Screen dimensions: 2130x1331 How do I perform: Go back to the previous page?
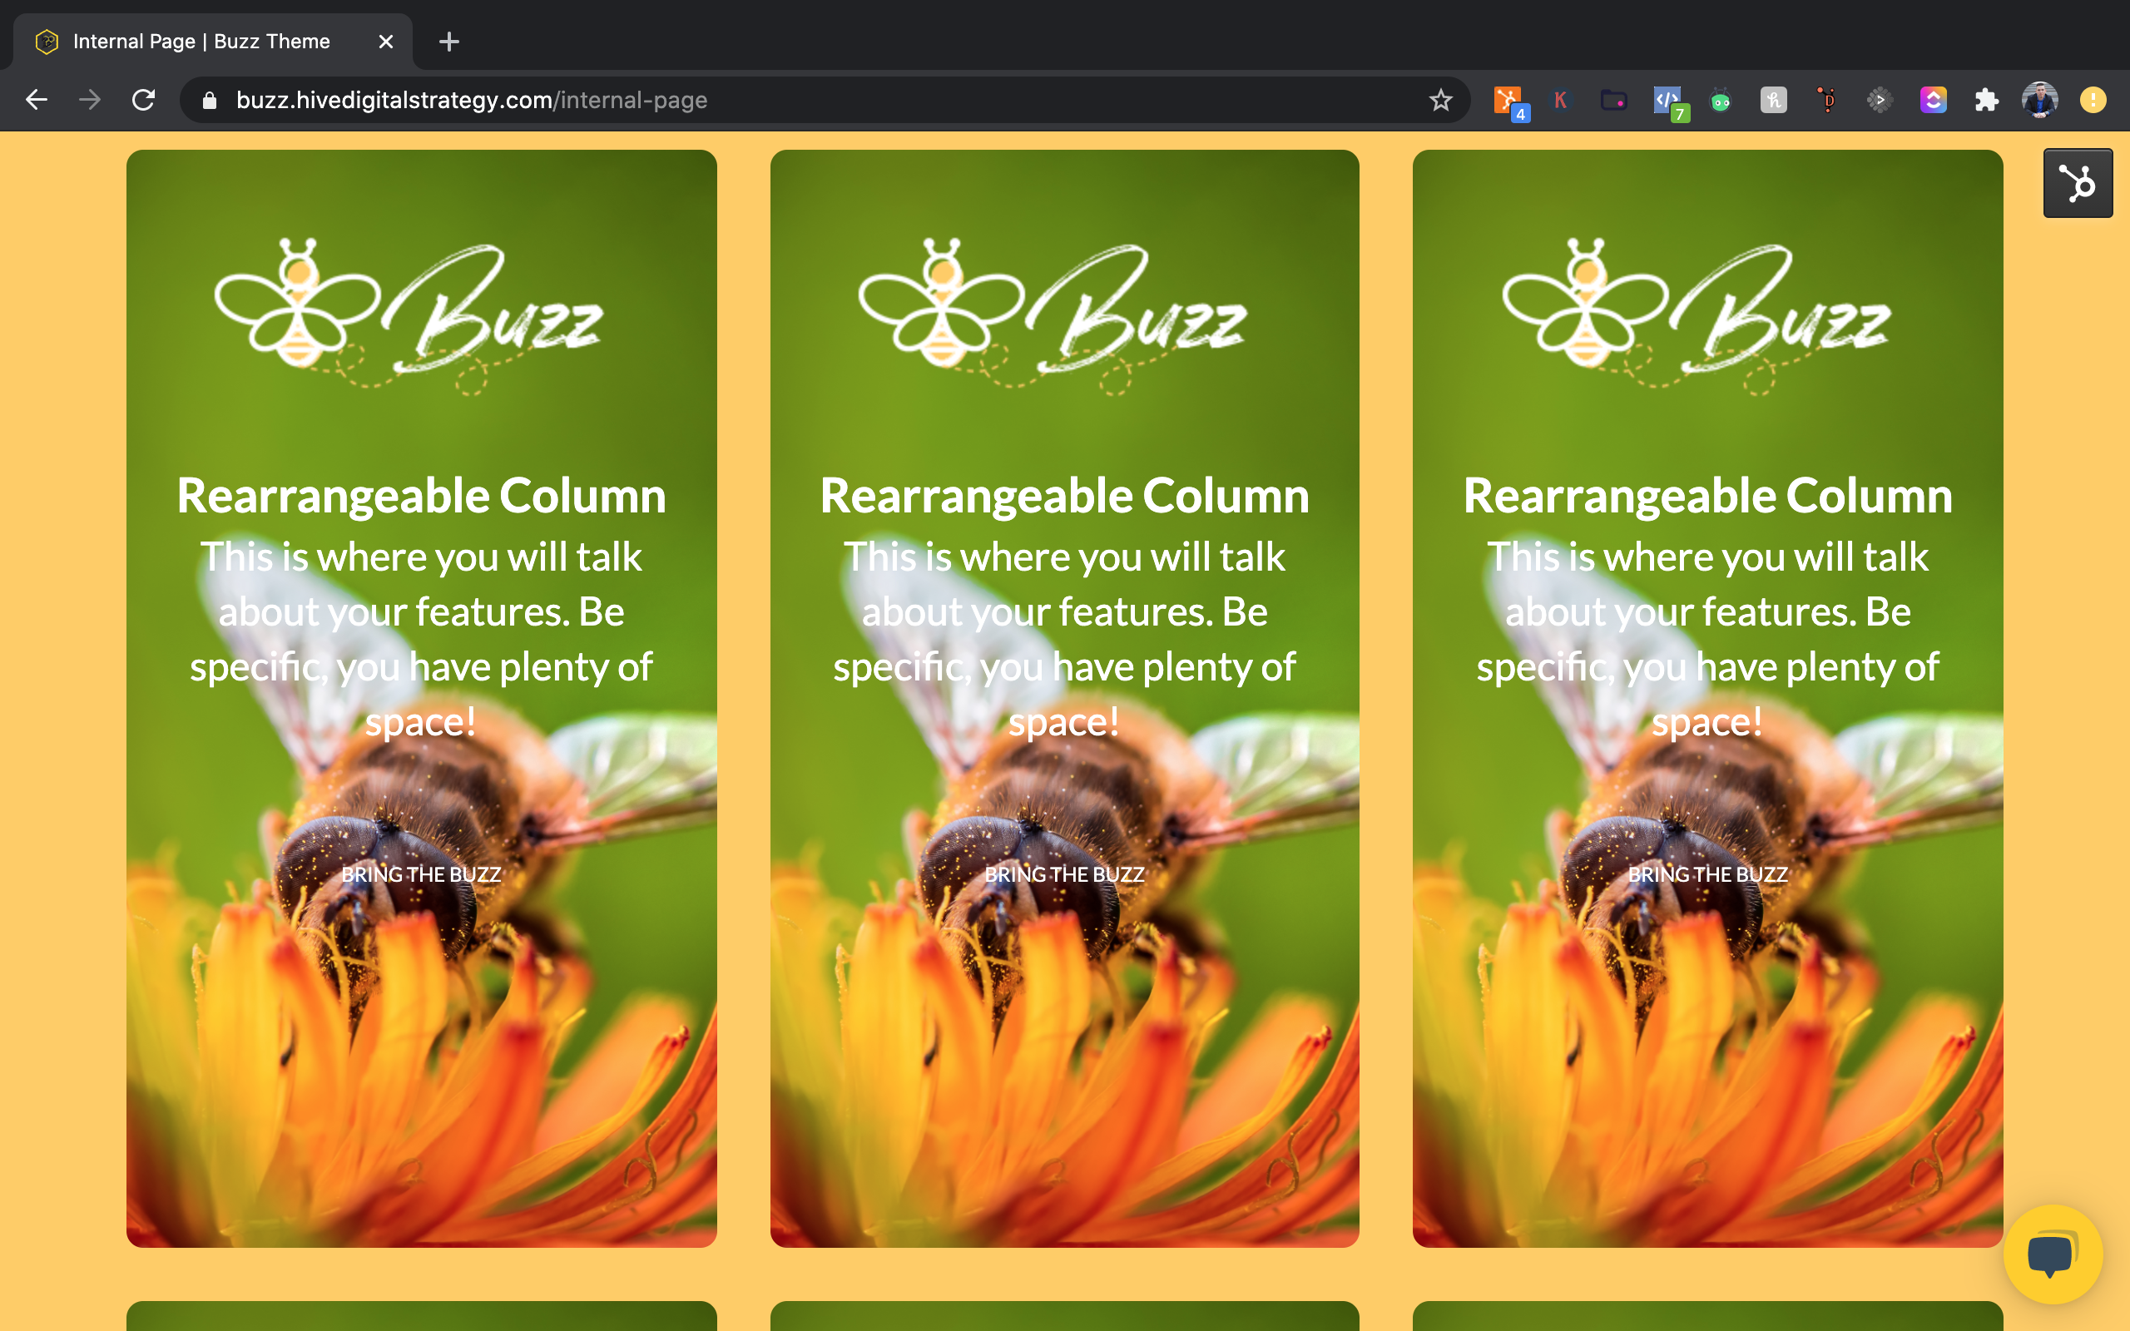pyautogui.click(x=37, y=101)
